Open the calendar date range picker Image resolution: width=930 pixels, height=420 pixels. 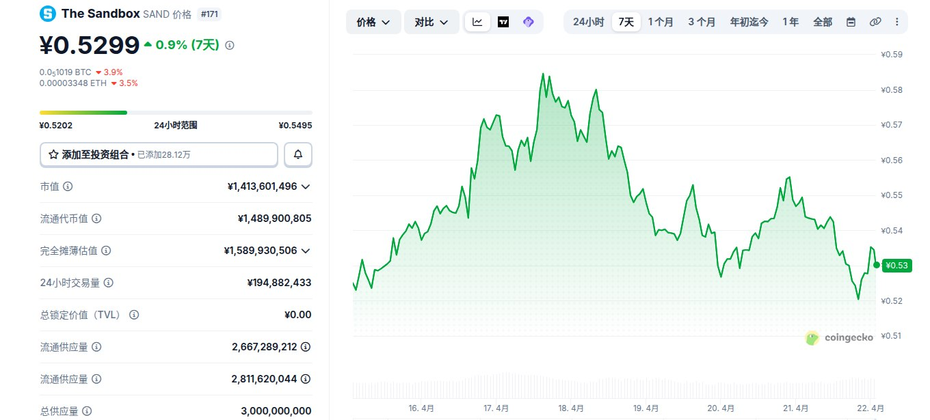pos(851,22)
